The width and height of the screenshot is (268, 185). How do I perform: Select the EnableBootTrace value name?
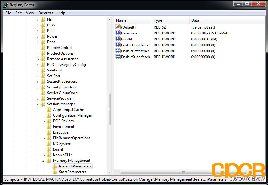pos(135,45)
